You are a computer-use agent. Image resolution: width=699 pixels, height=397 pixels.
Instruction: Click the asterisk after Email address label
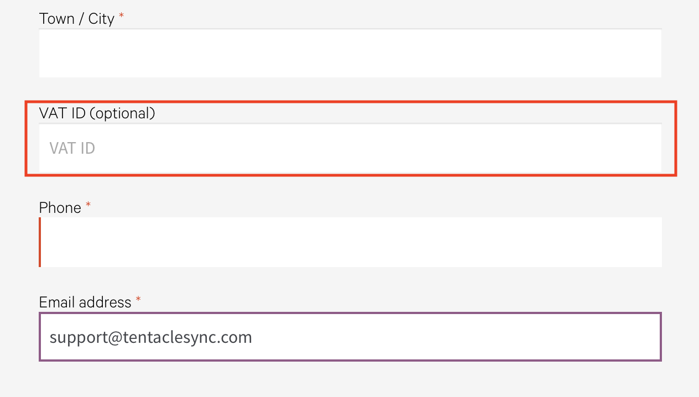139,301
